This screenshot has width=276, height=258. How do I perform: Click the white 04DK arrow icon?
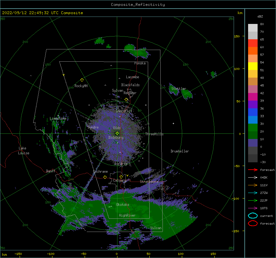(x=253, y=177)
